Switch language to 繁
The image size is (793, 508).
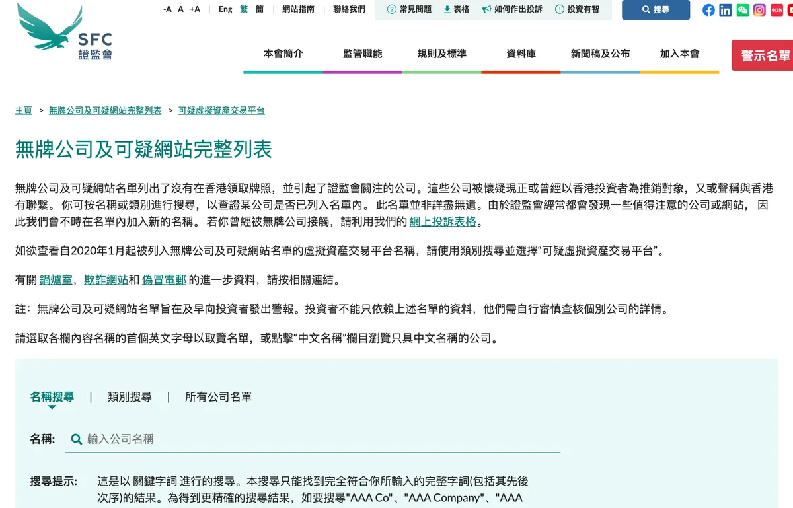pyautogui.click(x=244, y=9)
